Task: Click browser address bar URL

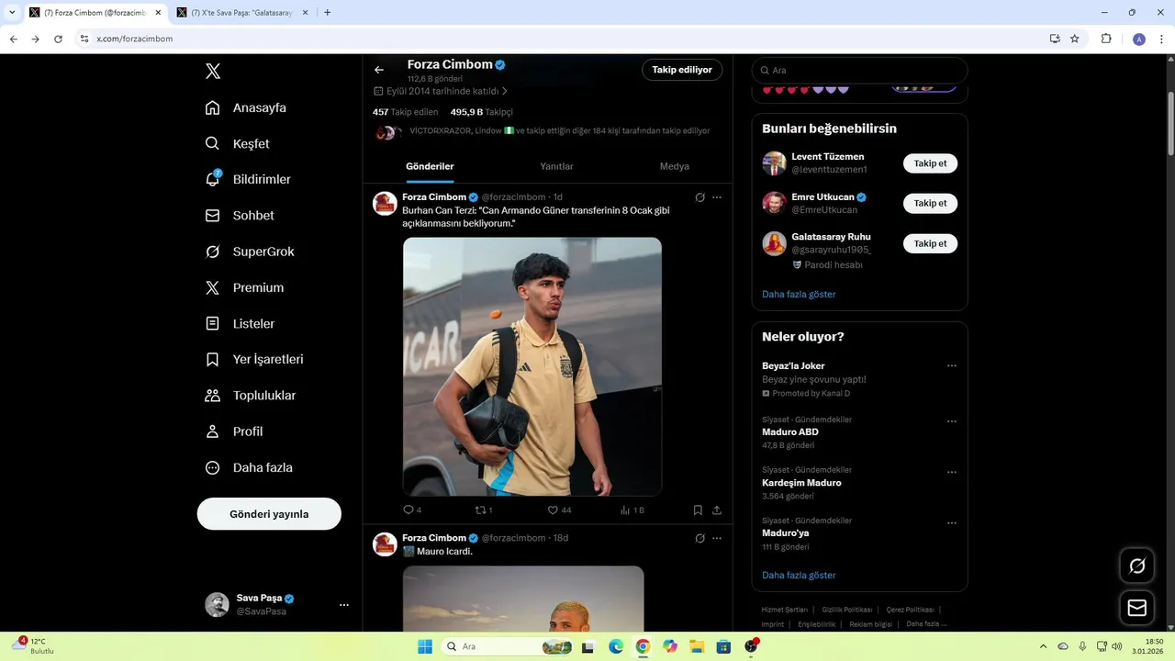Action: pyautogui.click(x=135, y=39)
